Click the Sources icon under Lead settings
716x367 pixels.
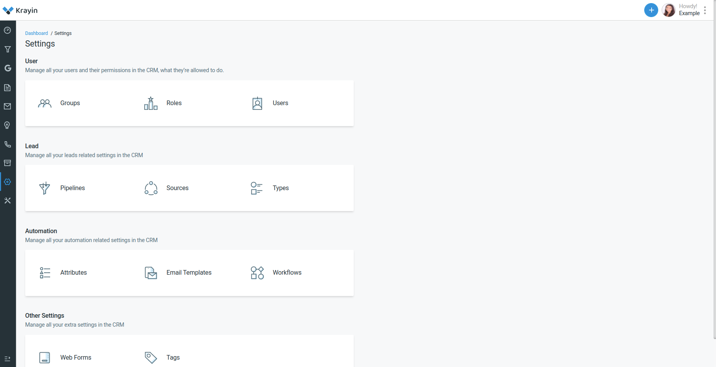click(150, 188)
